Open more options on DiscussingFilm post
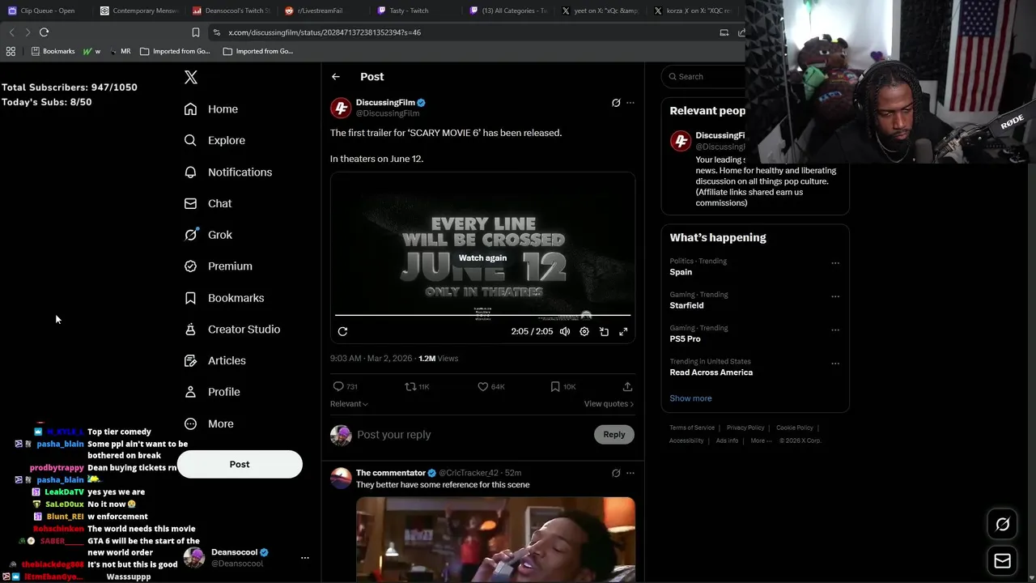Screen dimensions: 1036x583 click(x=631, y=103)
